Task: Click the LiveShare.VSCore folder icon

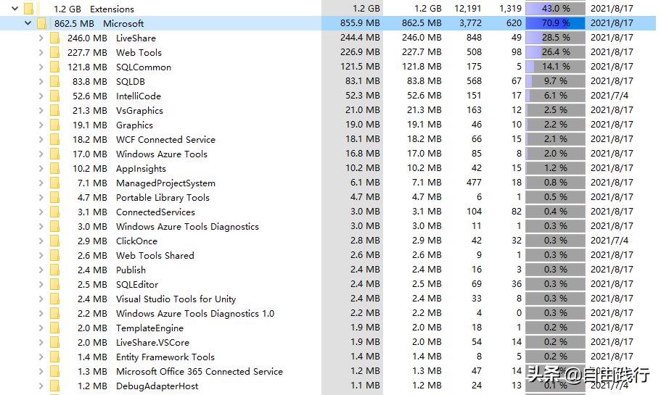Action: click(54, 342)
